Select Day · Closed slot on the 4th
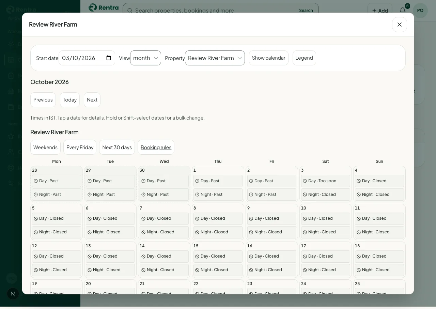Screen dimensions: 436x309 click(x=379, y=181)
